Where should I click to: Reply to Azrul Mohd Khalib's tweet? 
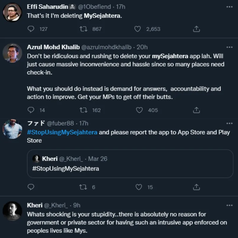(x=31, y=110)
